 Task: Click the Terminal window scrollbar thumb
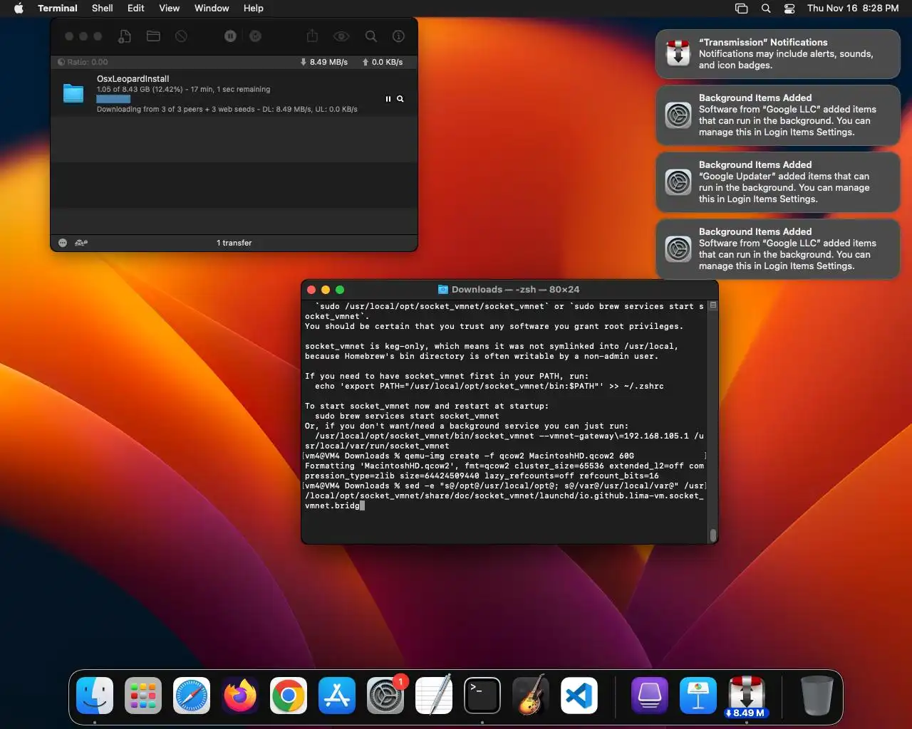(x=713, y=535)
